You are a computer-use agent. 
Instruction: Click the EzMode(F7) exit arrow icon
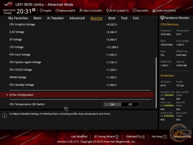tap(143, 137)
